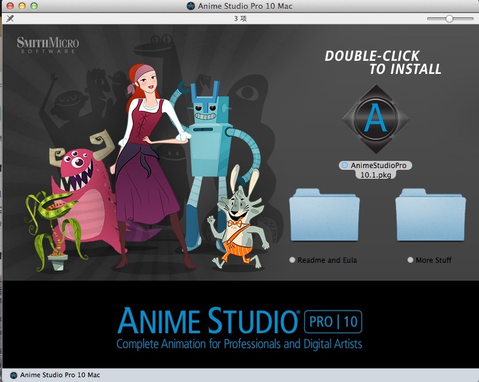Zoom the window with the green button
Viewport: 479px width, 382px height.
(x=33, y=6)
